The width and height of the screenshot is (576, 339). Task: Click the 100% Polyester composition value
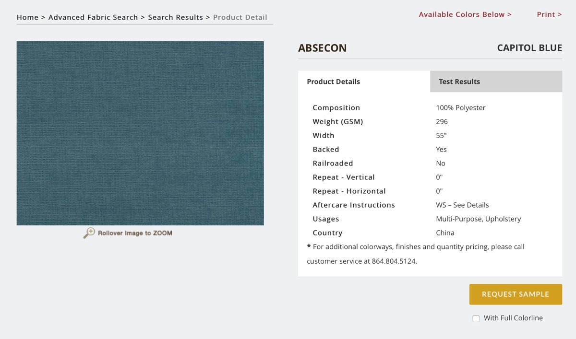point(460,108)
